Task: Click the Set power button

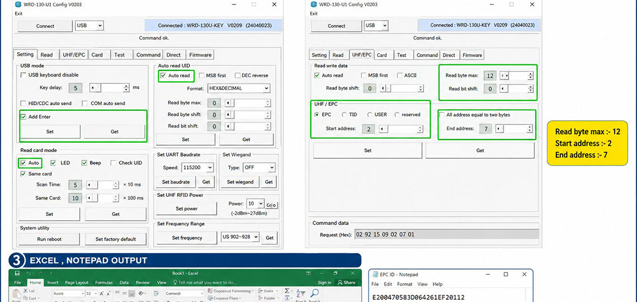Action: [187, 209]
